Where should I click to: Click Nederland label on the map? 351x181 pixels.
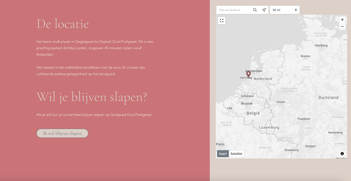click(263, 79)
